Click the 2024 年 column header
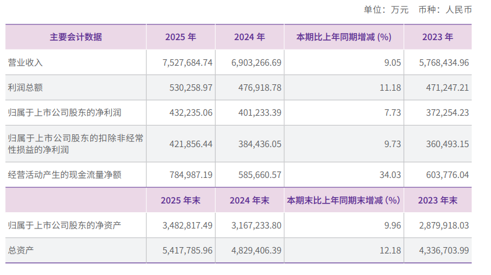The height and width of the screenshot is (275, 491). point(249,37)
